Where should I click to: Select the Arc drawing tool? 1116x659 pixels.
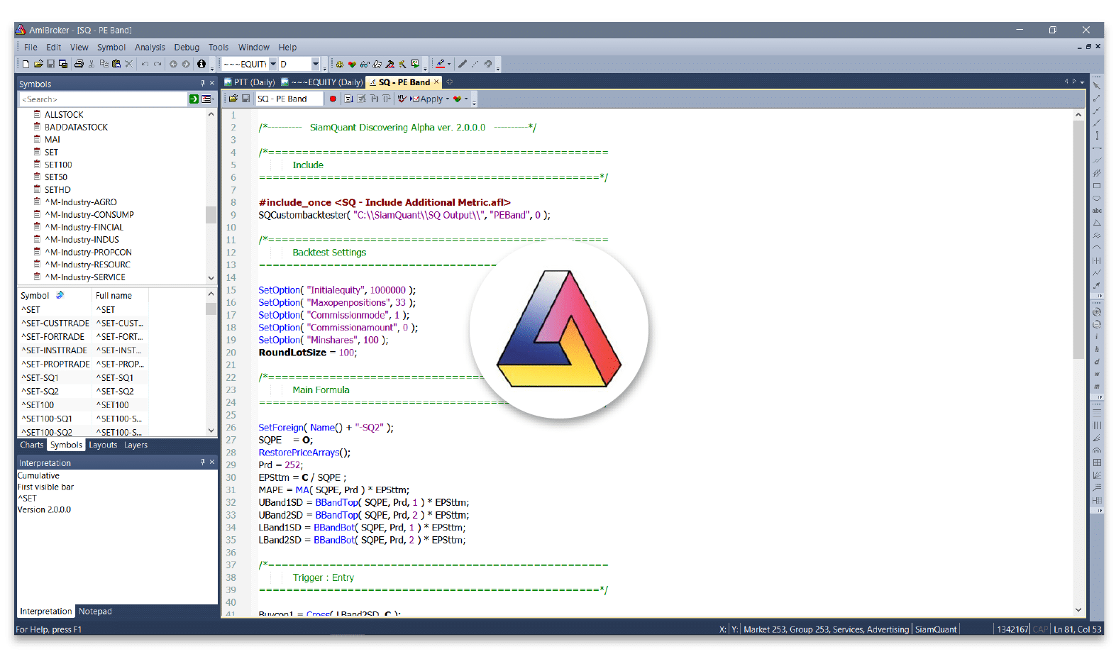1097,248
